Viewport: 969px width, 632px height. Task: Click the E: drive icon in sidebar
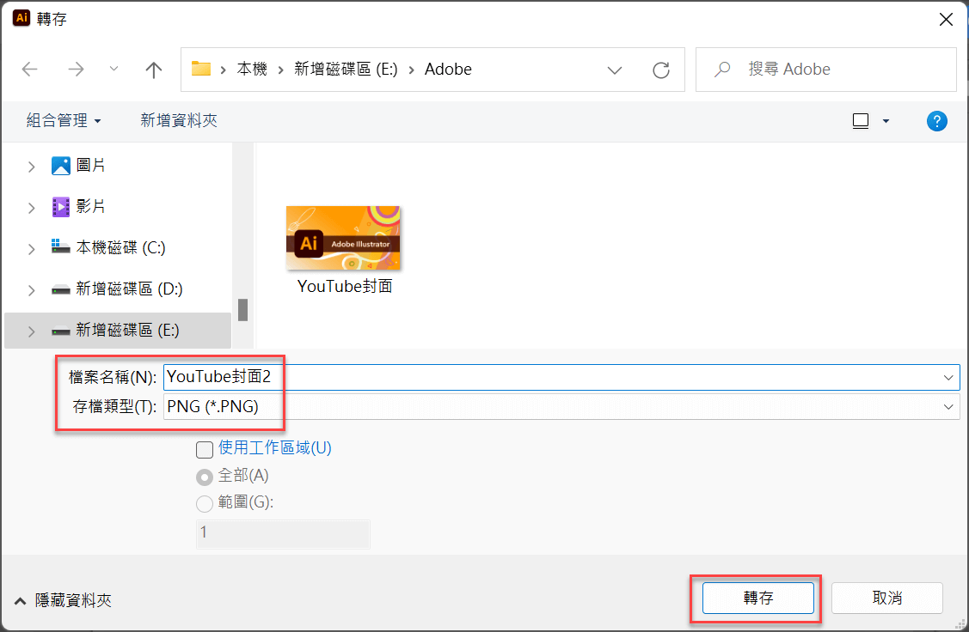[60, 331]
